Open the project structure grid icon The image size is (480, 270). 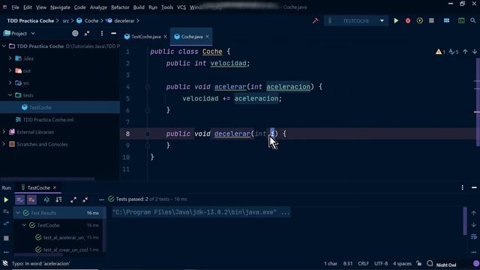[447, 21]
